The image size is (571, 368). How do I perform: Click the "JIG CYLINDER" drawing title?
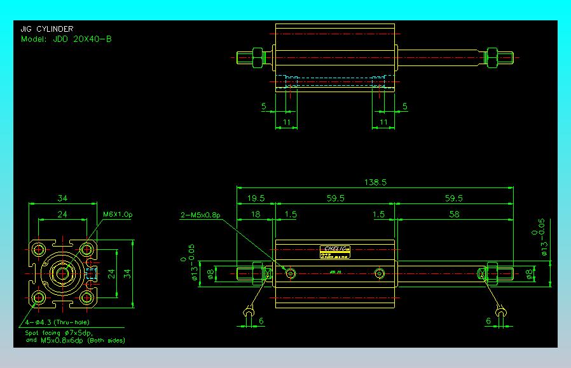pos(47,29)
